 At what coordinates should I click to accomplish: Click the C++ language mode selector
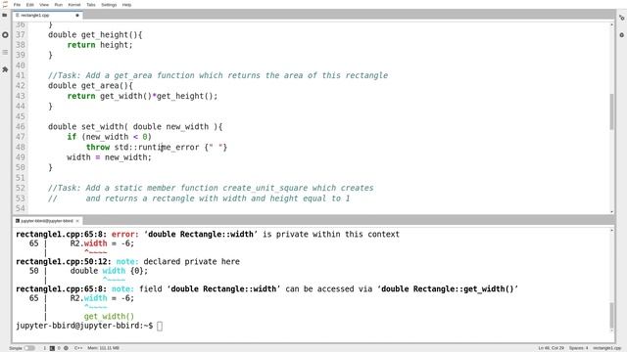click(78, 348)
